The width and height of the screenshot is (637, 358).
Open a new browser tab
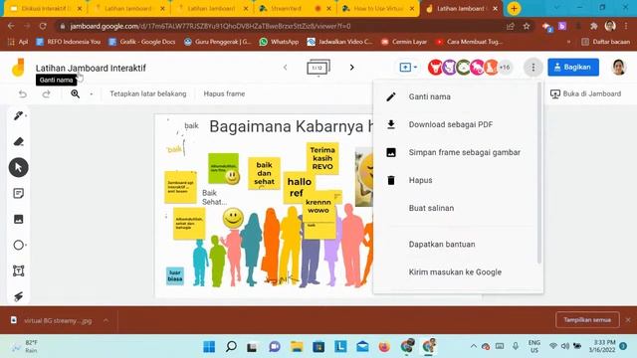tap(514, 9)
